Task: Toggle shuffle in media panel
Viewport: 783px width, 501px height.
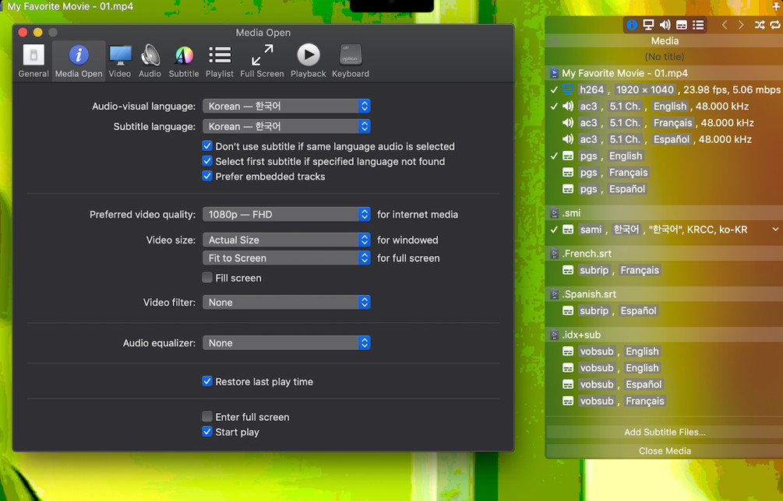Action: coord(760,24)
